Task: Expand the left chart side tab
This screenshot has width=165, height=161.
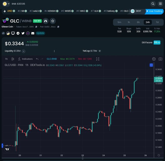Action: coord(2,146)
